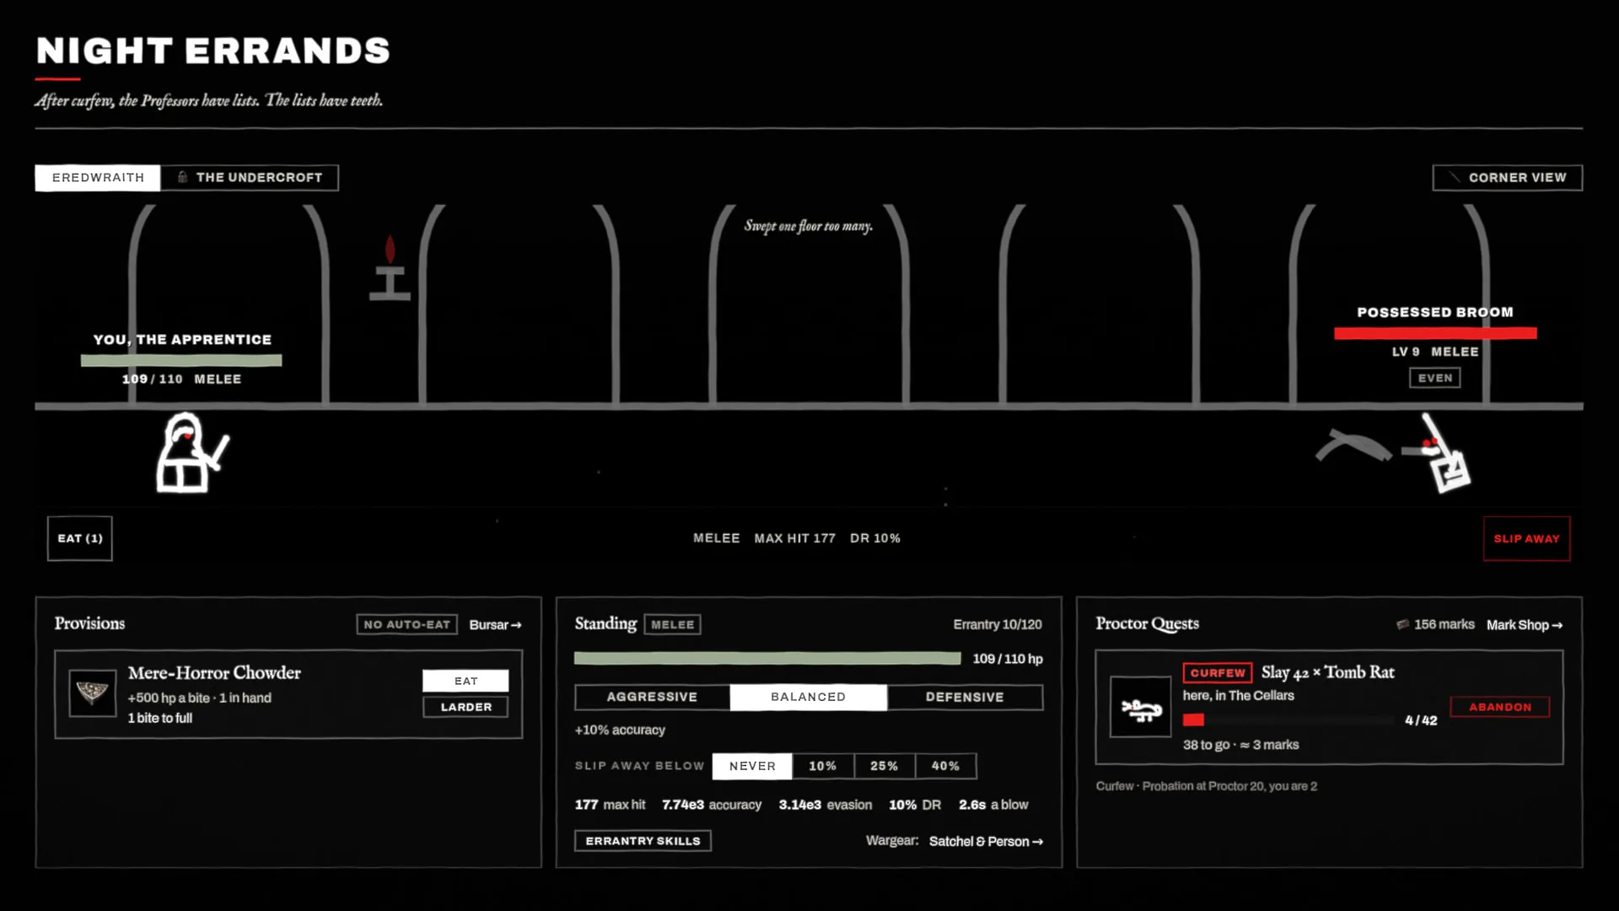The image size is (1619, 911).
Task: Open The Undercroft tab
Action: (250, 178)
